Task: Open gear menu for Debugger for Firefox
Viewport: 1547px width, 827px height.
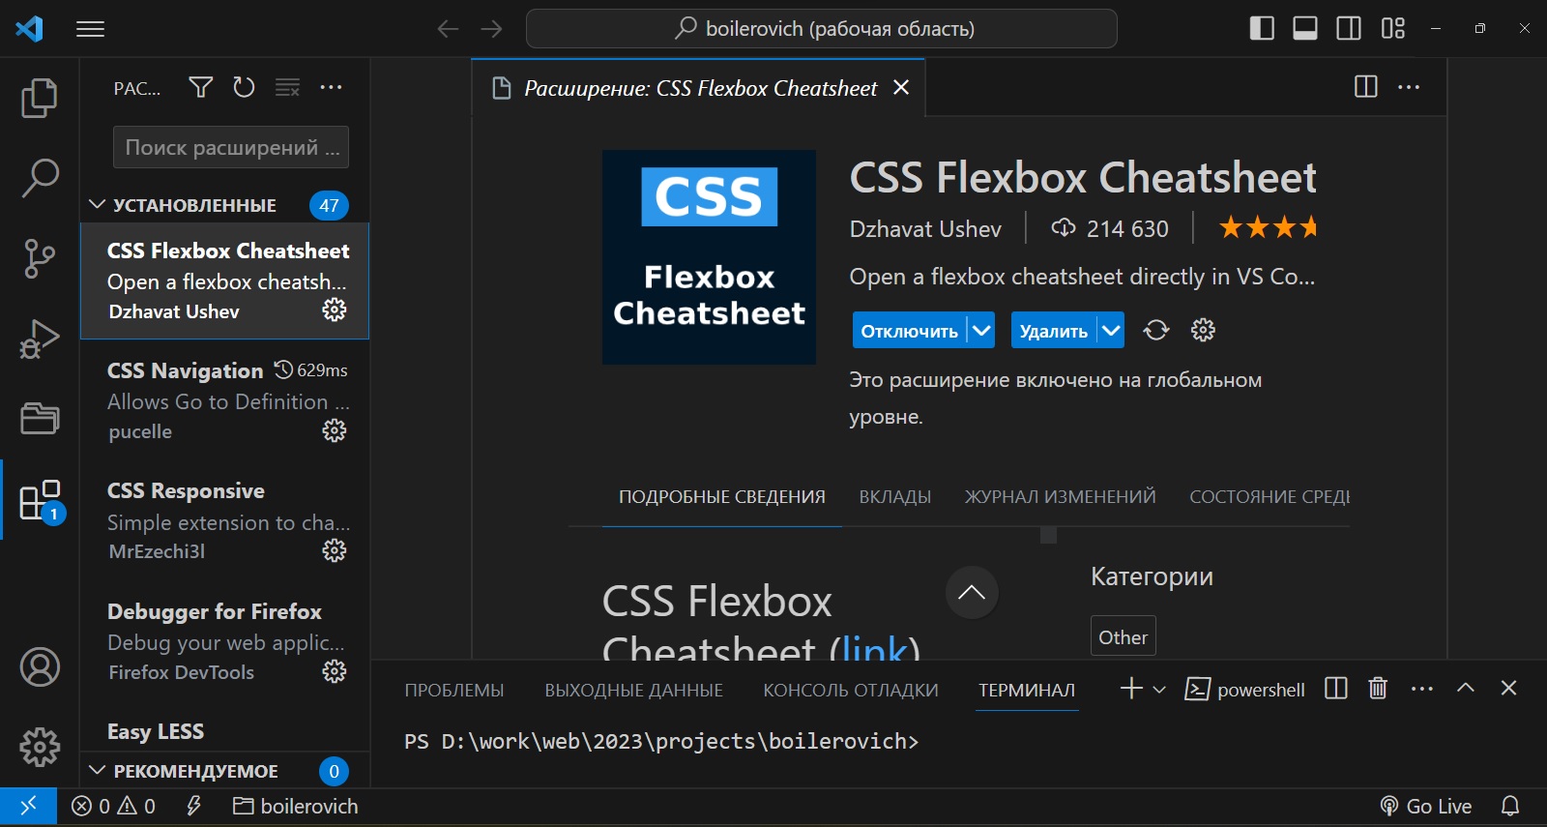Action: [335, 671]
